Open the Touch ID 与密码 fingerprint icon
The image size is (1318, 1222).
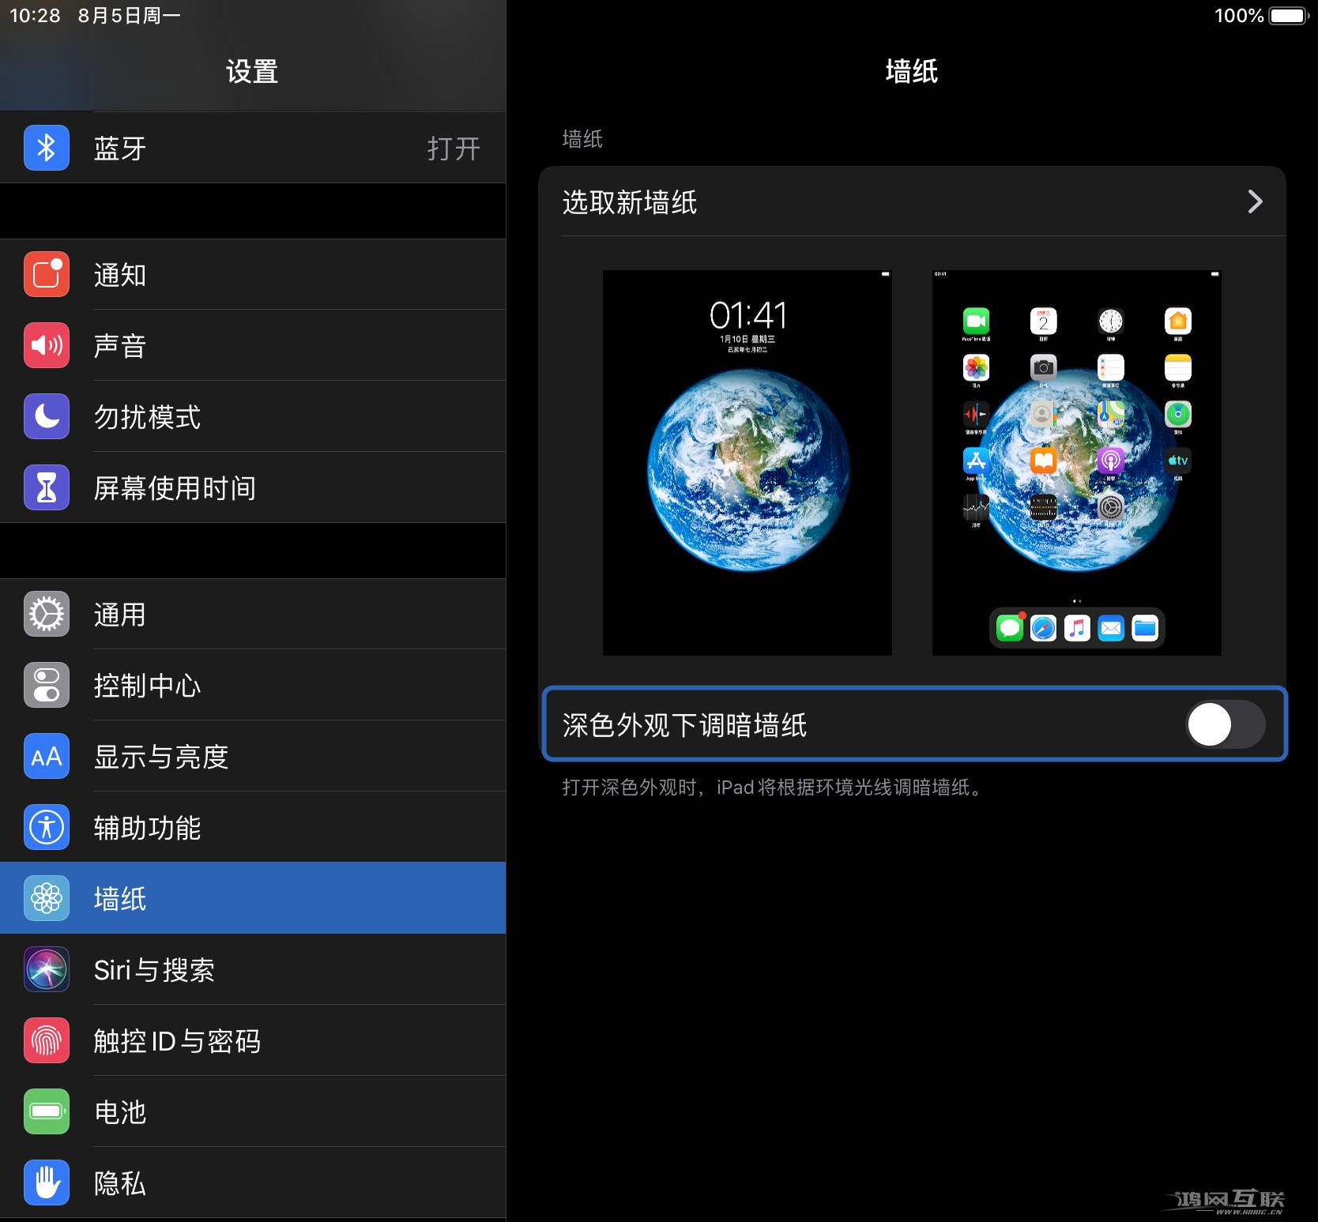pos(46,1041)
